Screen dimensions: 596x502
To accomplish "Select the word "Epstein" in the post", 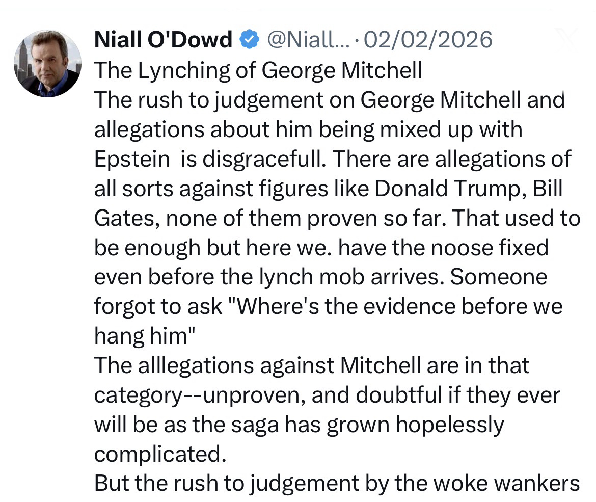I will [x=132, y=159].
